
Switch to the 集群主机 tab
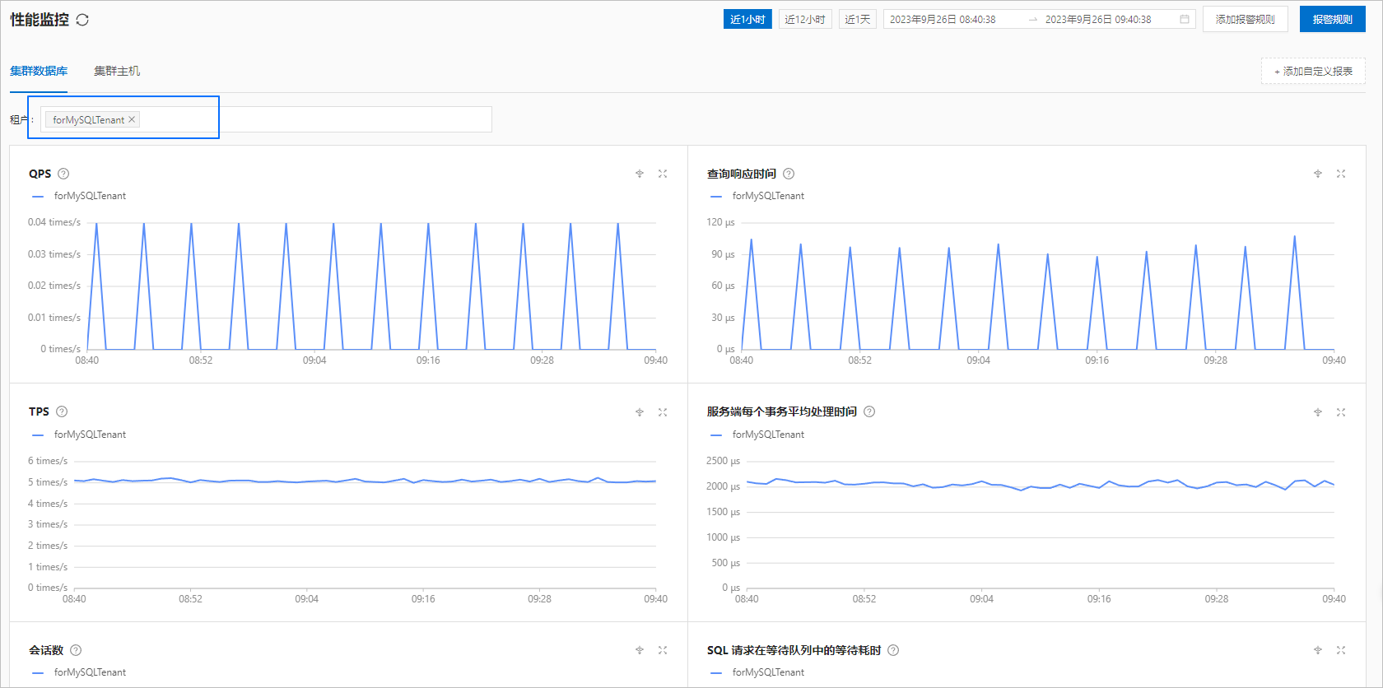117,71
